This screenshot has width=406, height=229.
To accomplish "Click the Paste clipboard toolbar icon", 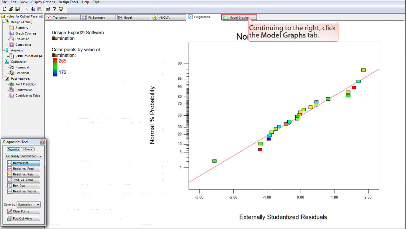I will coord(39,9).
